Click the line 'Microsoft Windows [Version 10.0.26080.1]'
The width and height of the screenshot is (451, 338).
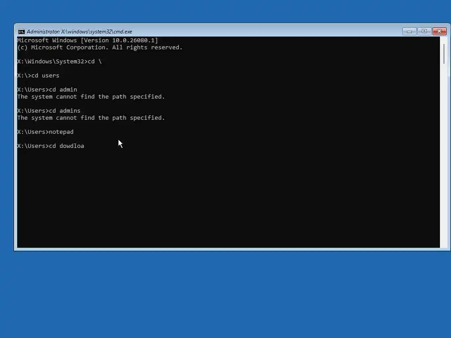88,40
